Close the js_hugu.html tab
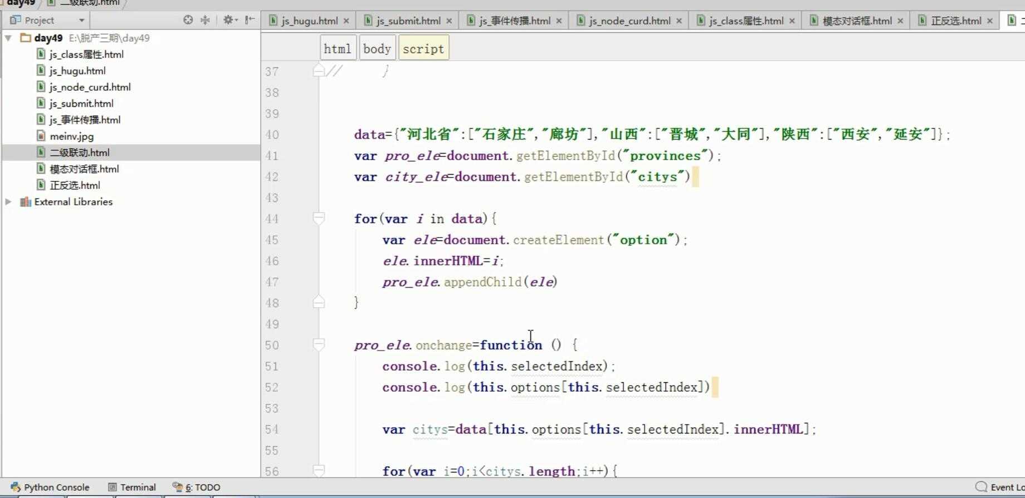This screenshot has width=1025, height=498. (x=346, y=21)
